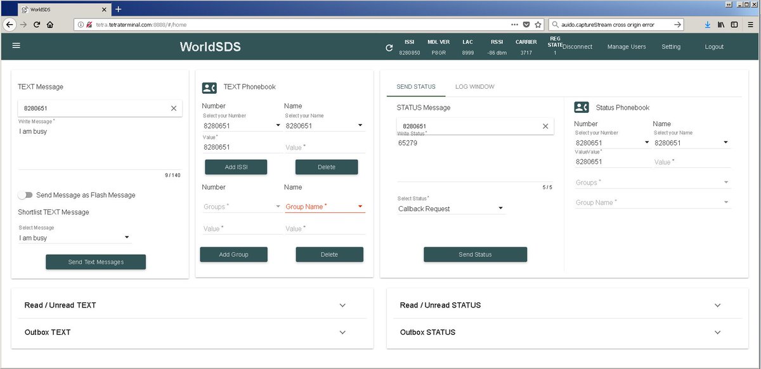761x369 pixels.
Task: Click Status Phonebook number Value field 8280651
Action: [612, 162]
